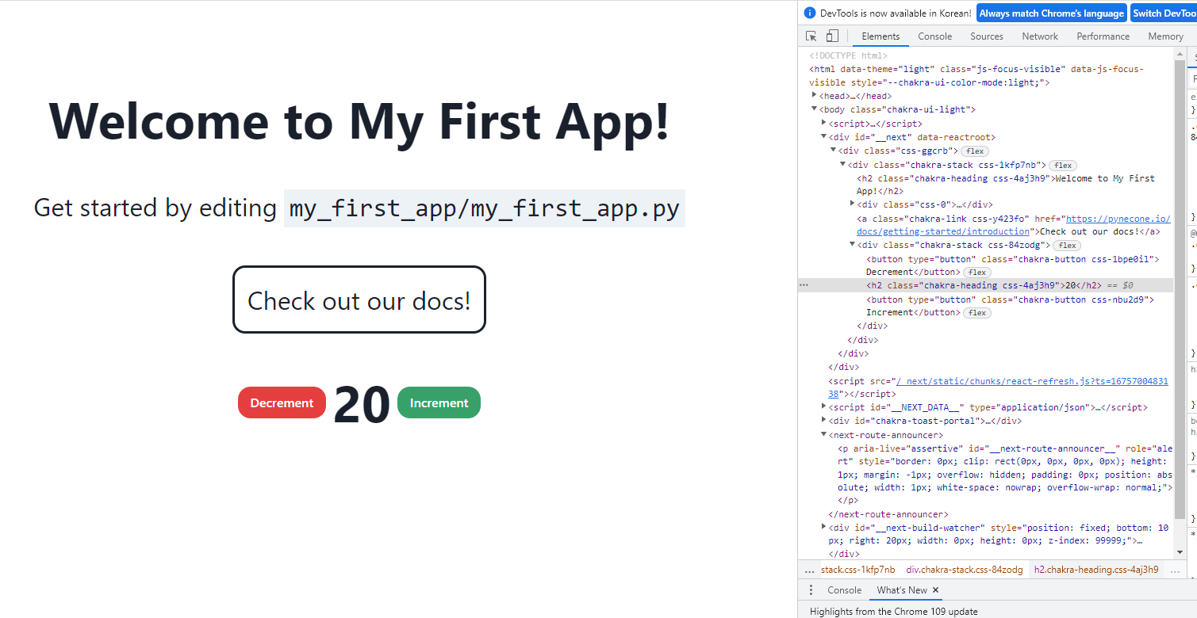Expand the first script node under body

pos(824,124)
